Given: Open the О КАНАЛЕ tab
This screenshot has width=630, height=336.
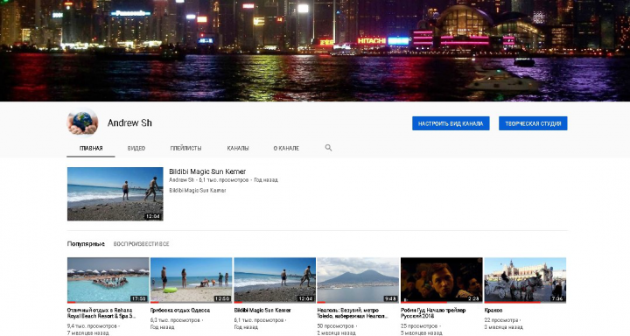Looking at the screenshot, I should (x=286, y=148).
